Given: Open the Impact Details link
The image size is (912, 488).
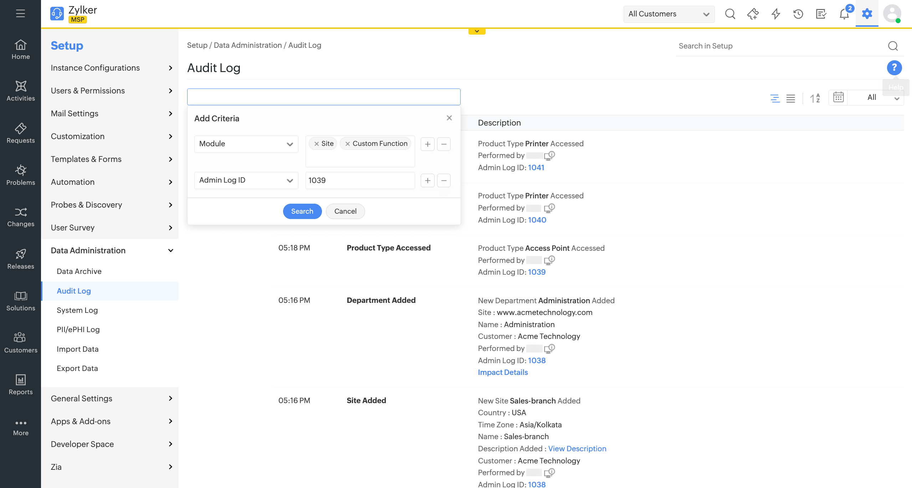Looking at the screenshot, I should [503, 372].
